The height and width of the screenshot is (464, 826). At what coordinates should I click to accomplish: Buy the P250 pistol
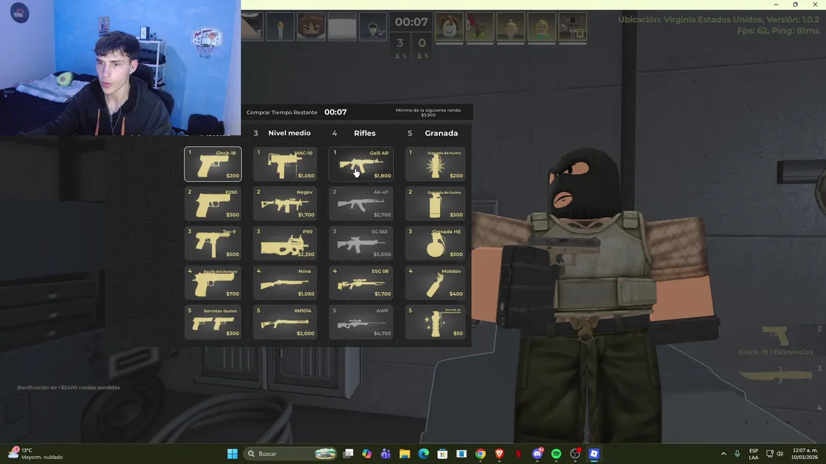(x=213, y=204)
